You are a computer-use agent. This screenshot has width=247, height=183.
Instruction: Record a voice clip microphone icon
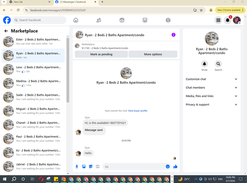click(77, 167)
